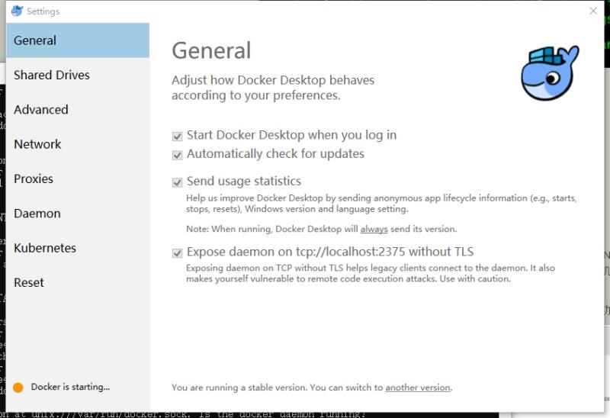Switch to the Daemon tab
610x418 pixels.
78,214
